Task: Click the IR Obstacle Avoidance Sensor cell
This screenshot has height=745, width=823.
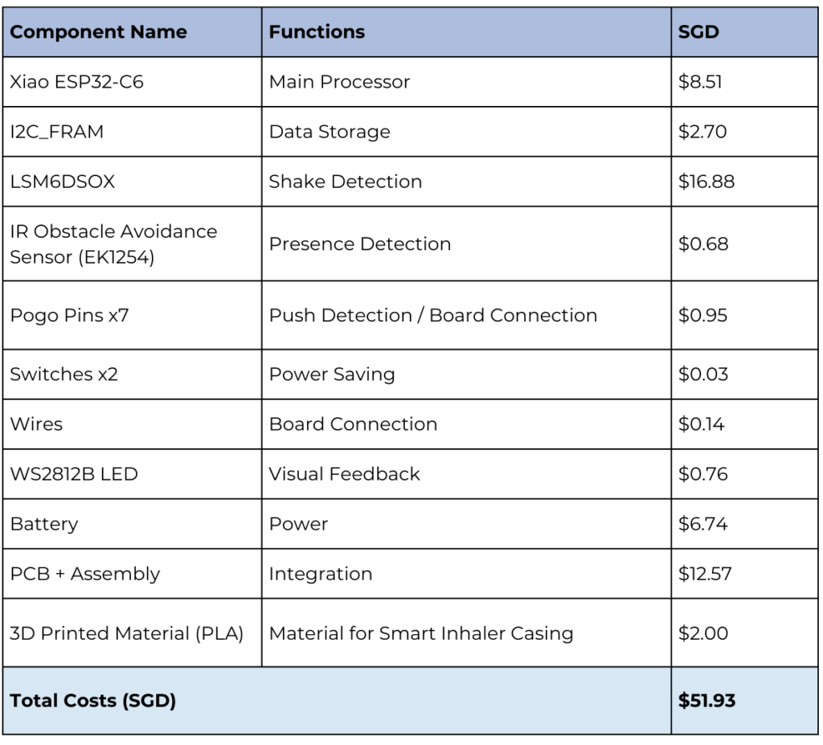Action: [113, 244]
